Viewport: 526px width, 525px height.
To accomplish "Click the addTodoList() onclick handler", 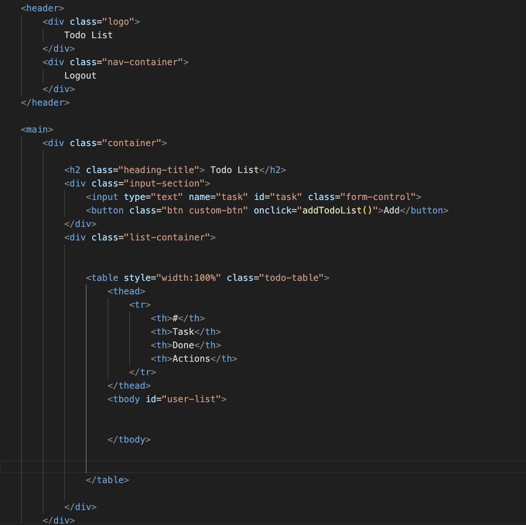I will pos(338,210).
